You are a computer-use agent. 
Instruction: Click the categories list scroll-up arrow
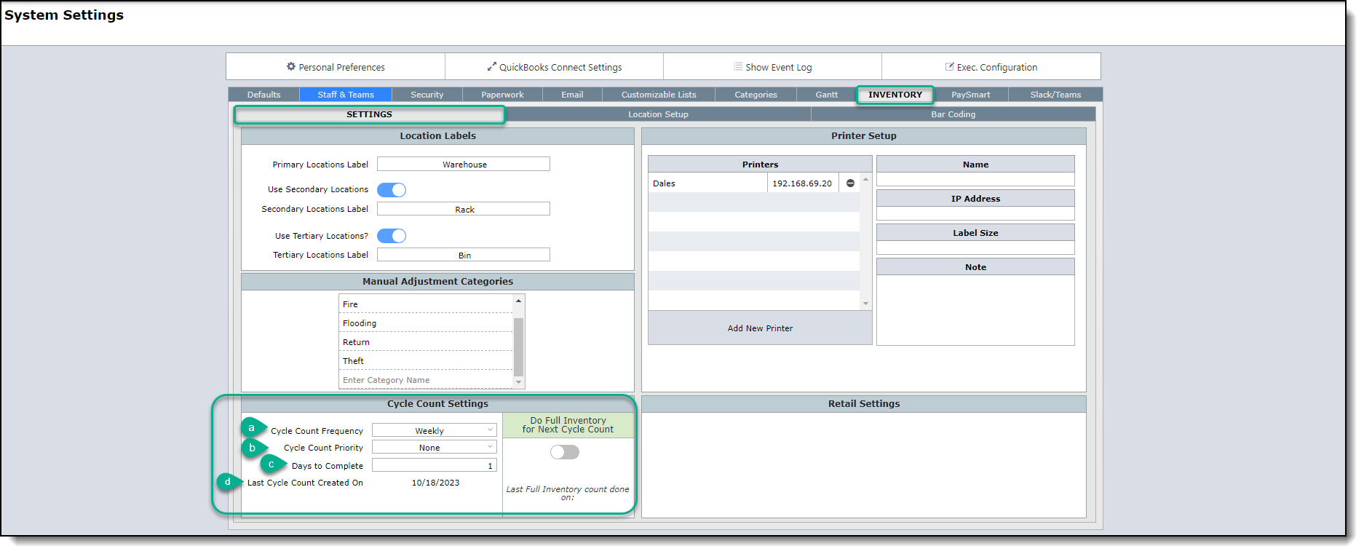pos(518,301)
